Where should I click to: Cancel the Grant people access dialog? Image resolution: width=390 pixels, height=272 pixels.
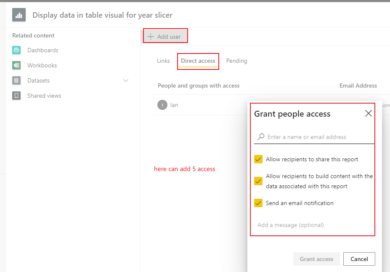359,259
